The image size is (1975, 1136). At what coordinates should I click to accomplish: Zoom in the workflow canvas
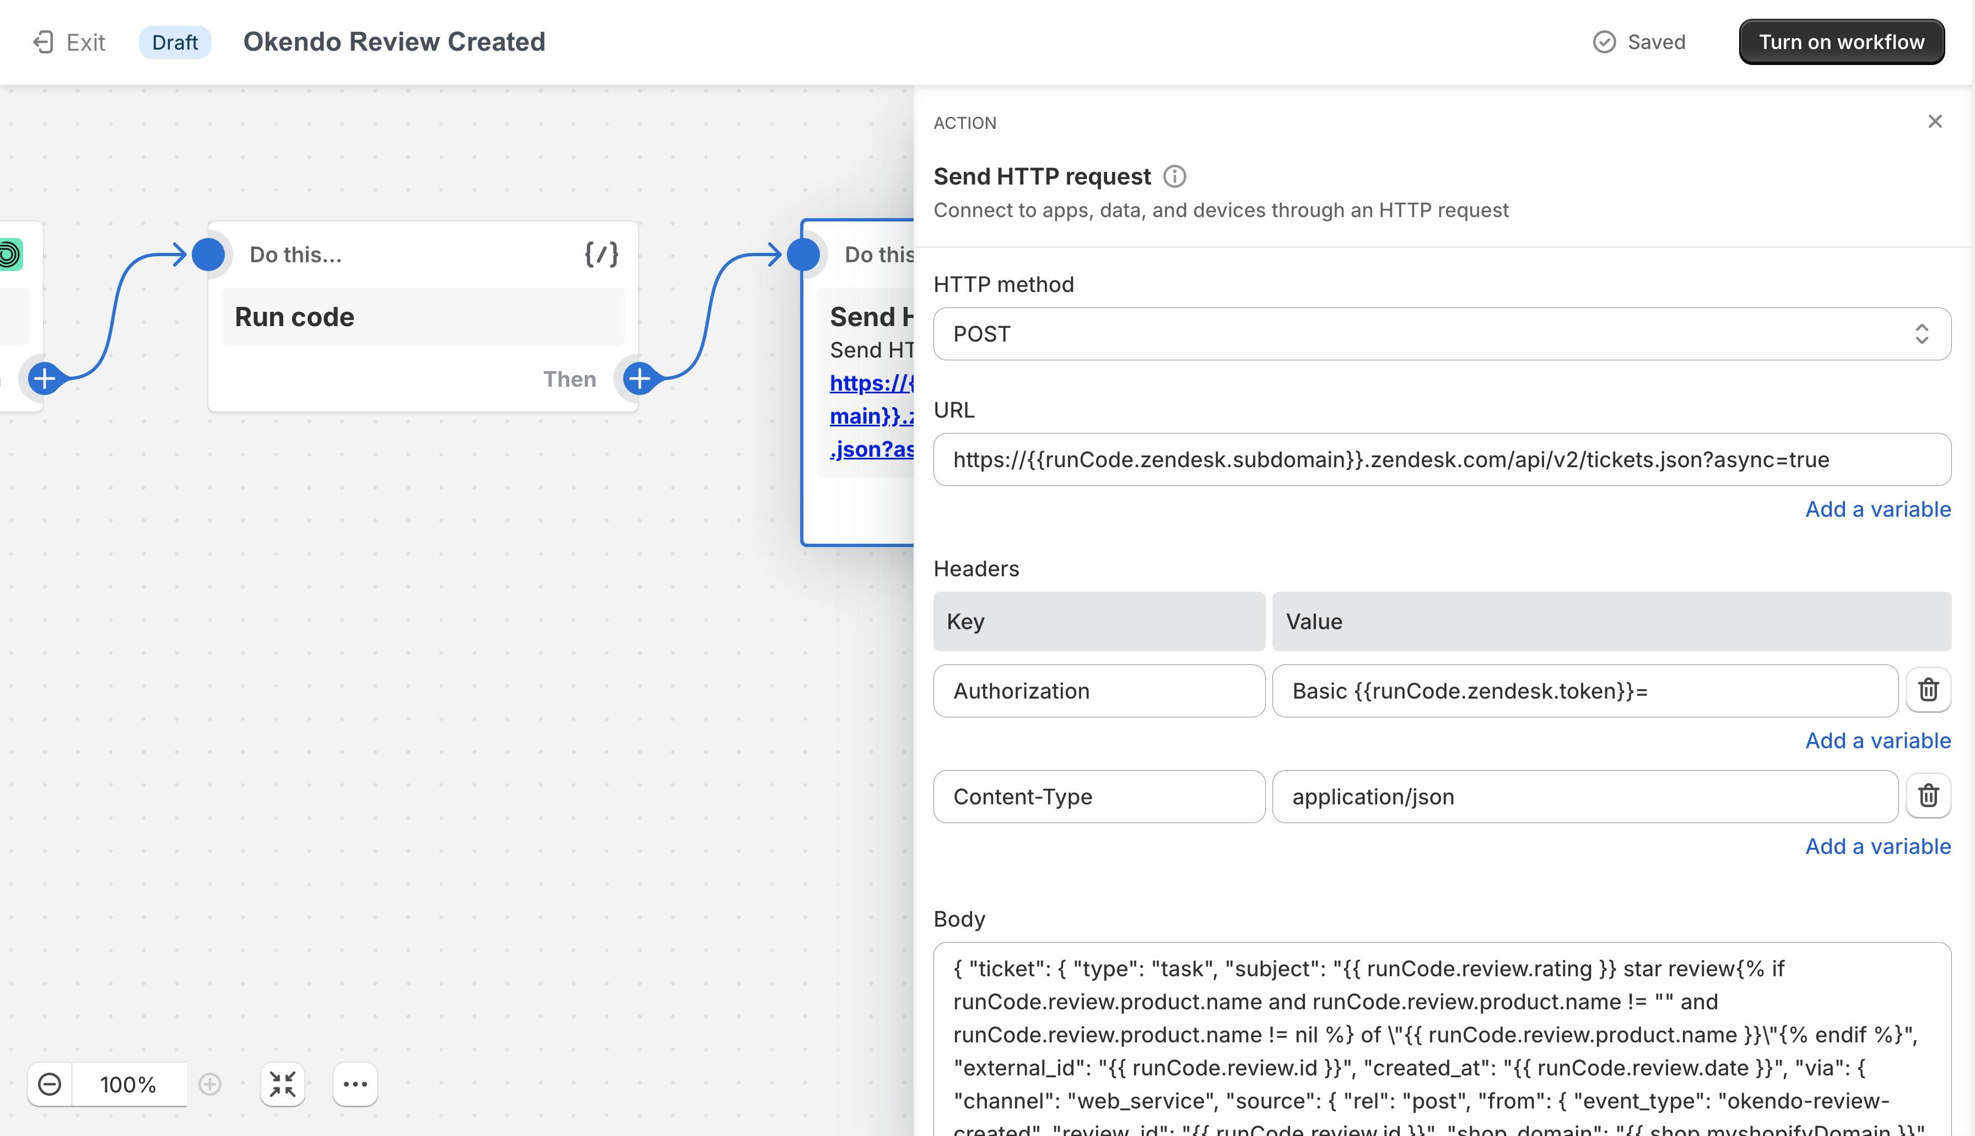click(x=210, y=1085)
